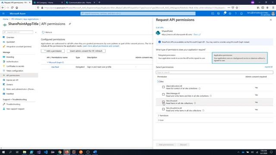Open the browser page actions ellipsis

point(229,8)
